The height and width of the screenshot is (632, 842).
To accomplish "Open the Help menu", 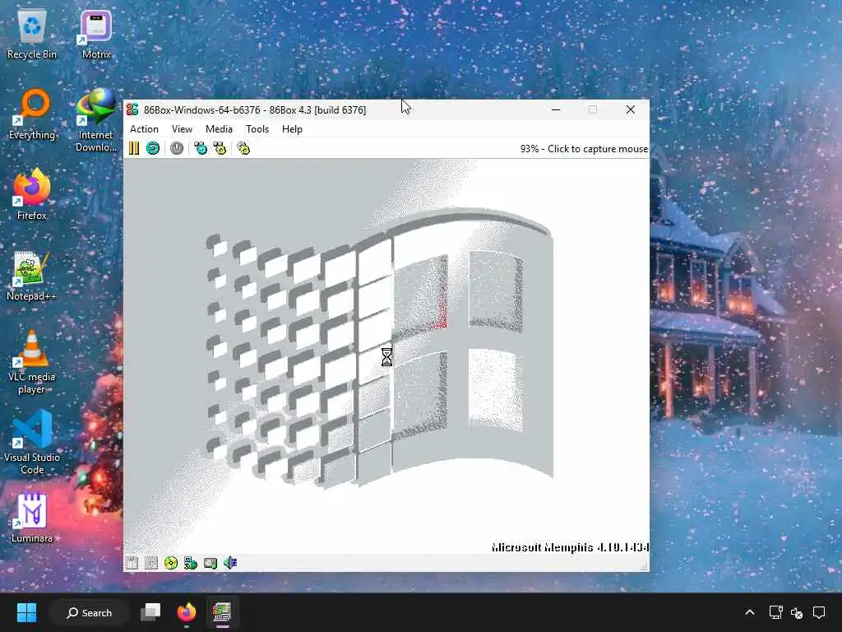I will (x=292, y=129).
